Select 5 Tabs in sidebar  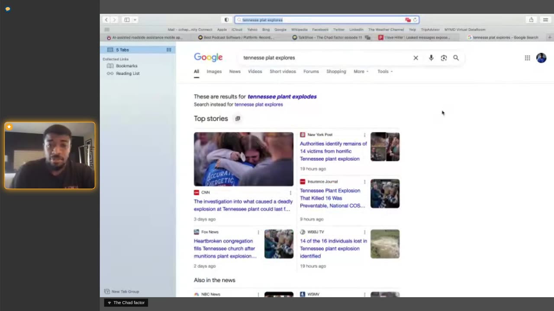click(x=138, y=50)
